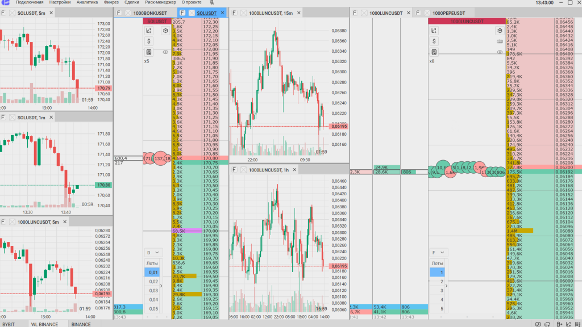Screen dimensions: 582x327
Task: Toggle F button on 1000BONKUSDT tab
Action: pos(119,13)
